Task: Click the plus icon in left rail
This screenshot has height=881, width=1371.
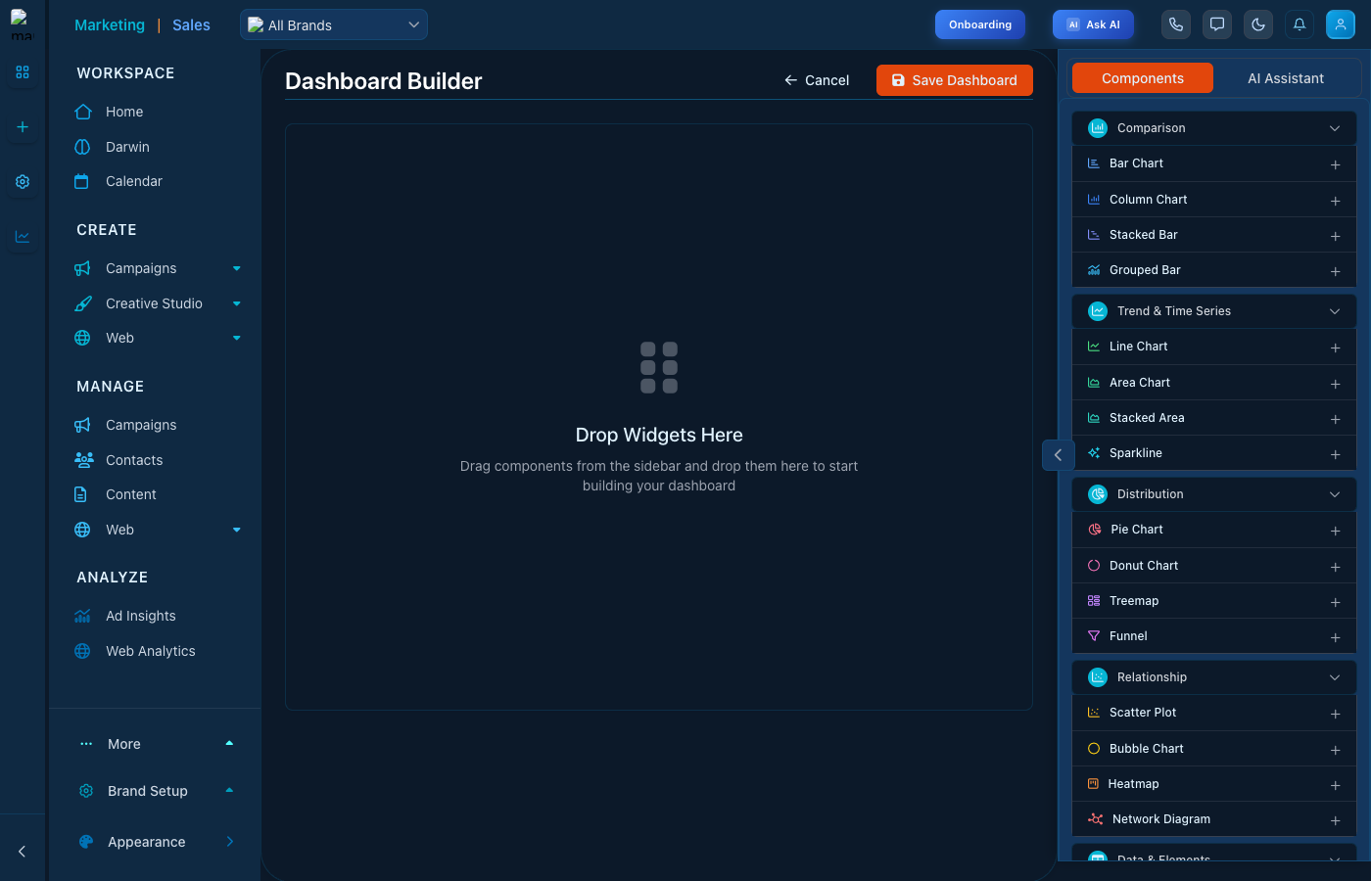Action: [23, 127]
